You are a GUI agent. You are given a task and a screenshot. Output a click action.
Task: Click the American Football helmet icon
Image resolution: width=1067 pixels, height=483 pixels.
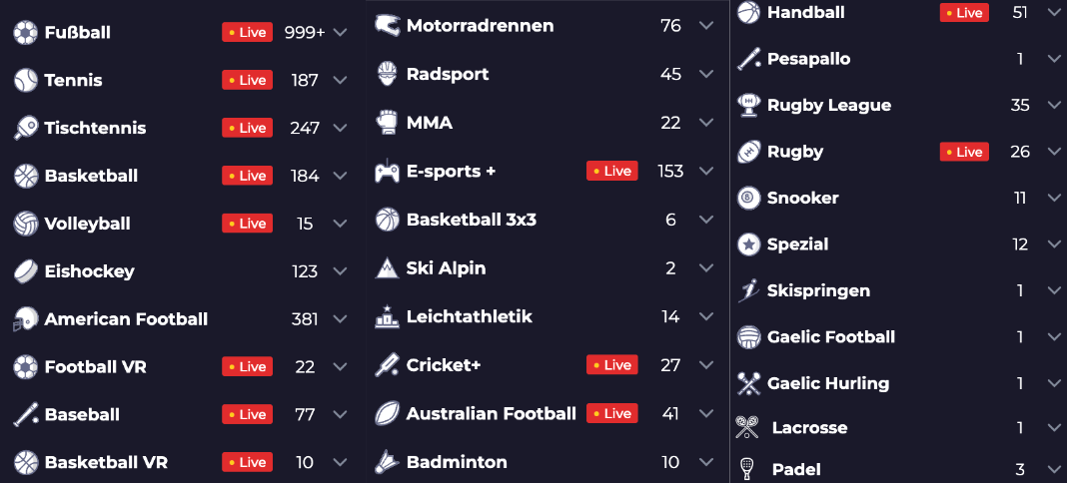point(25,319)
